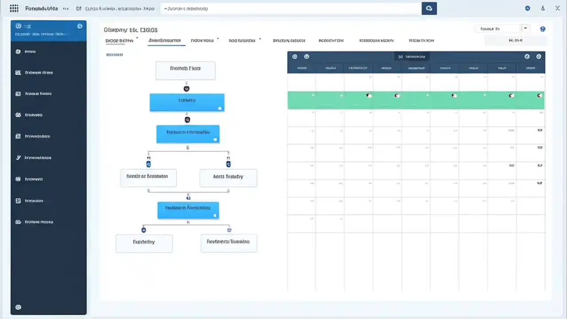Open the gear icon at the sidebar bottom
Image resolution: width=567 pixels, height=319 pixels.
click(x=18, y=307)
